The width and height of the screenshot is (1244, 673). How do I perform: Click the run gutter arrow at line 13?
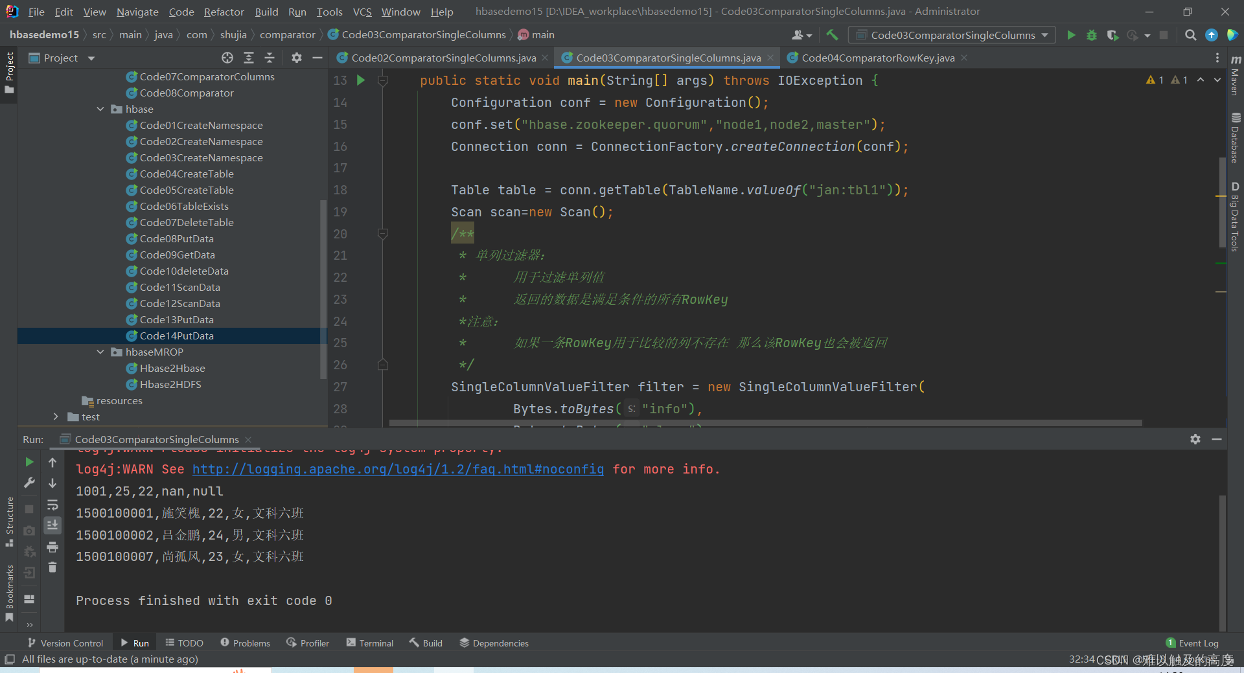pyautogui.click(x=361, y=80)
